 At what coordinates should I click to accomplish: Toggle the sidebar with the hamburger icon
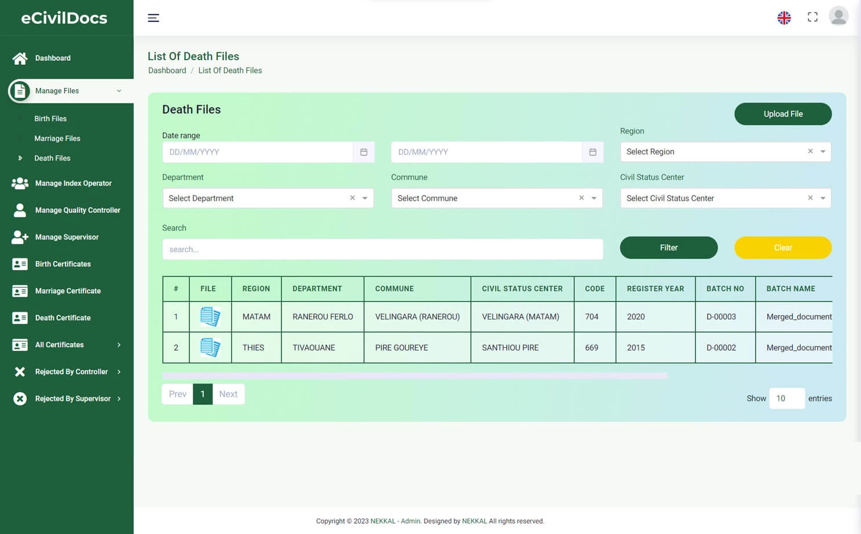click(x=153, y=17)
